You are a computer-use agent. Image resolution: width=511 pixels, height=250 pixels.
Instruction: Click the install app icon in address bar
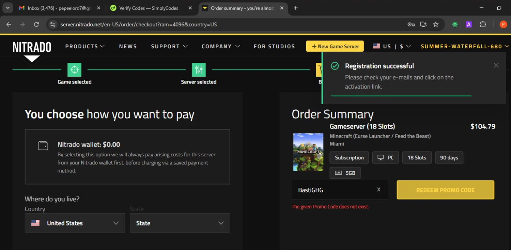click(423, 25)
